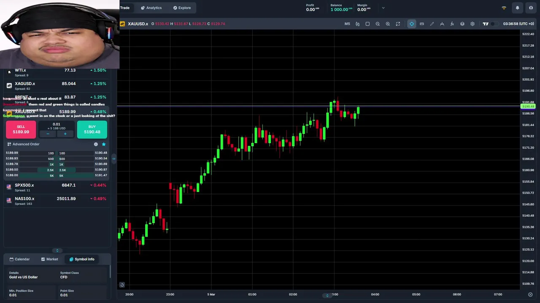Select WTI.x in the watchlist
This screenshot has width=540, height=303.
click(x=57, y=72)
